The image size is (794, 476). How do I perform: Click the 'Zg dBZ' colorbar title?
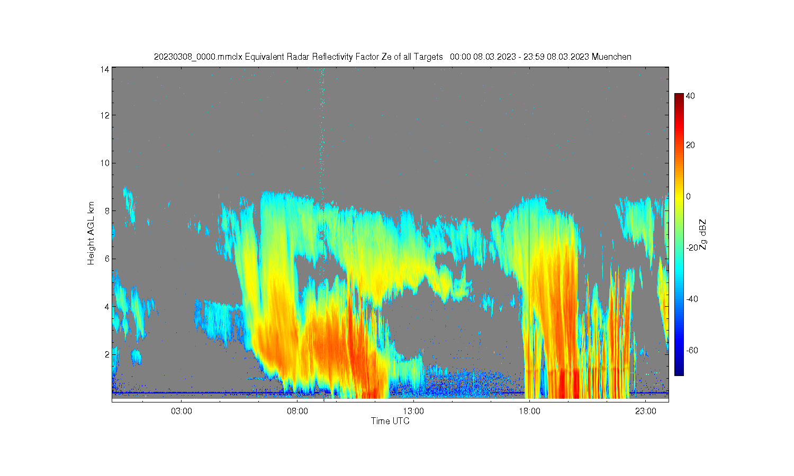click(703, 234)
